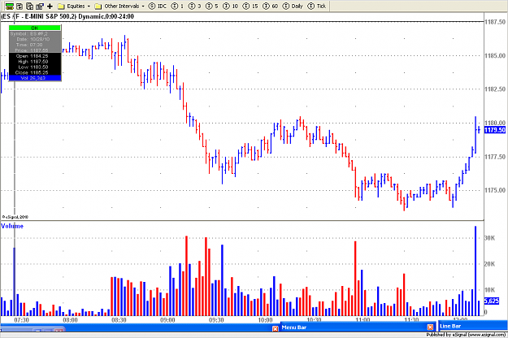This screenshot has height=338, width=508.
Task: Click the eSignal 2010 copyright text
Action: pyautogui.click(x=15, y=217)
